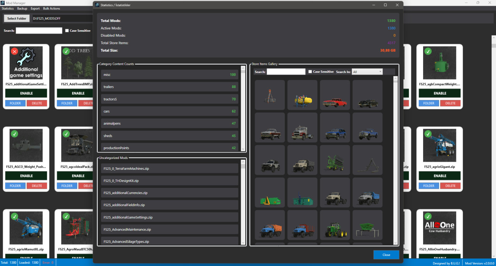Pick the red classic car gallery item
496x266 pixels.
coord(335,95)
